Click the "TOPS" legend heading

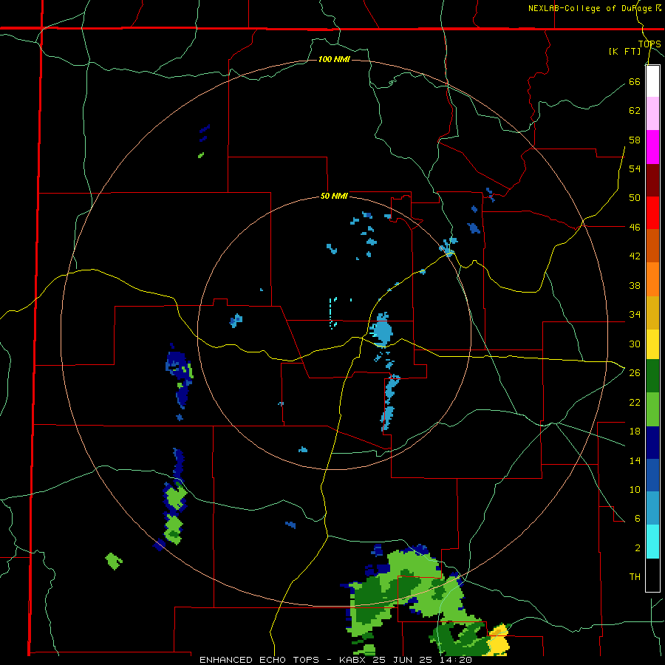click(x=649, y=44)
